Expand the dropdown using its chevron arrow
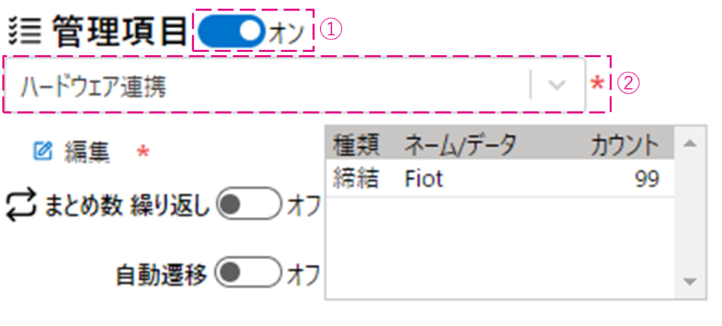 point(557,86)
